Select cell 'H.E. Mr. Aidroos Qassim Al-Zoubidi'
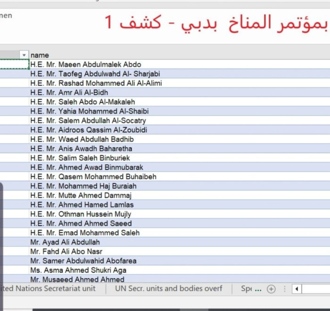This screenshot has height=311, width=330. click(x=179, y=130)
